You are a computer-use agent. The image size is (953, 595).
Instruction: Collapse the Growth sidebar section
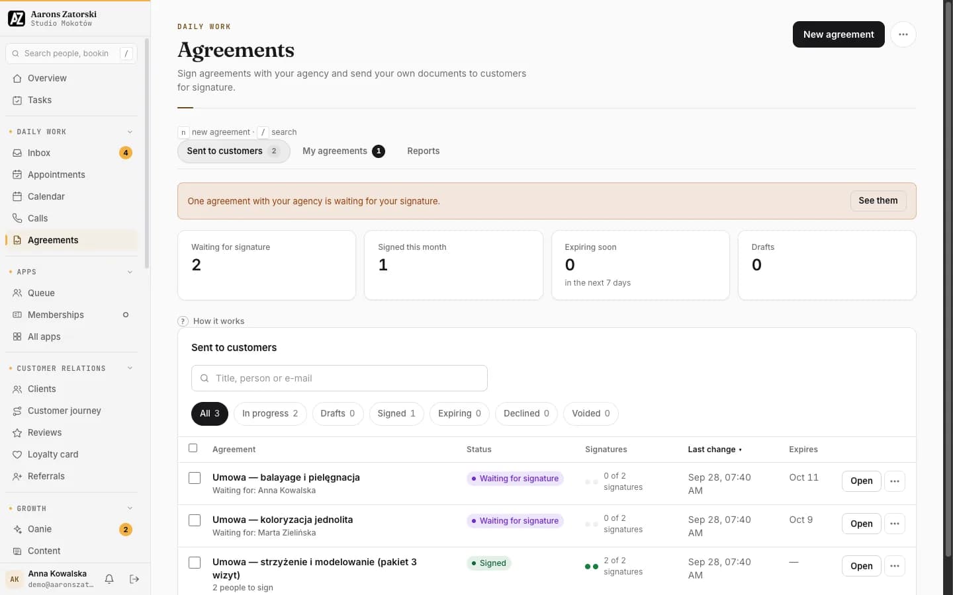tap(130, 509)
